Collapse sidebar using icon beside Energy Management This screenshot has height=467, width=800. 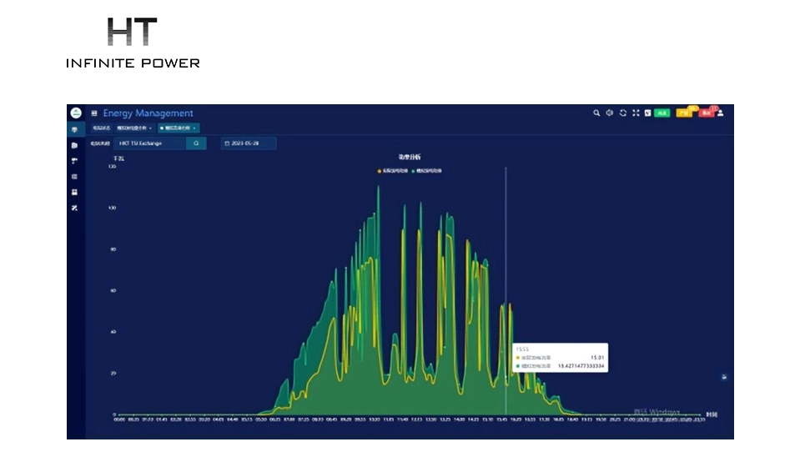(94, 113)
